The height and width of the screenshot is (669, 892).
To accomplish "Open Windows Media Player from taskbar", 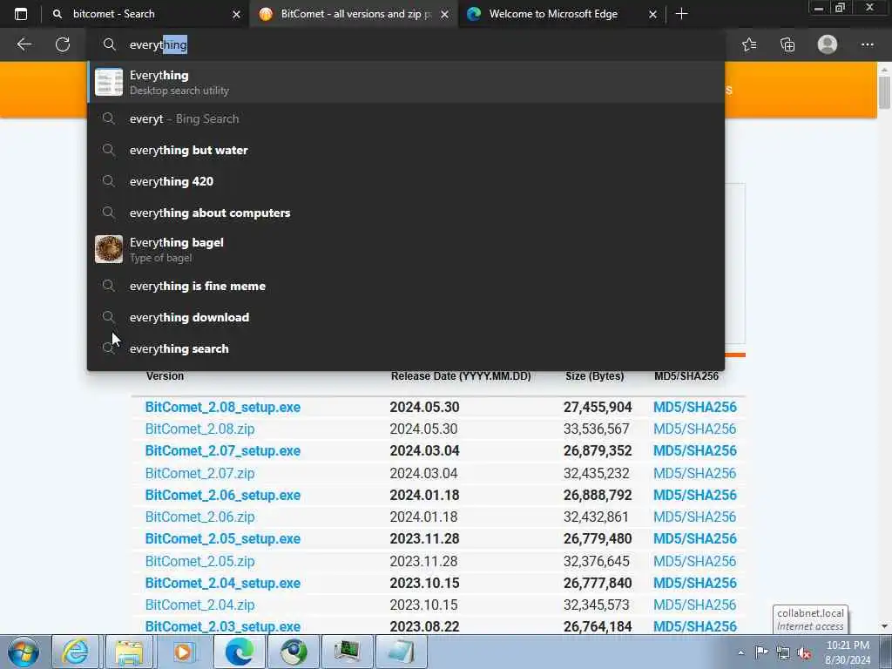I will (183, 652).
